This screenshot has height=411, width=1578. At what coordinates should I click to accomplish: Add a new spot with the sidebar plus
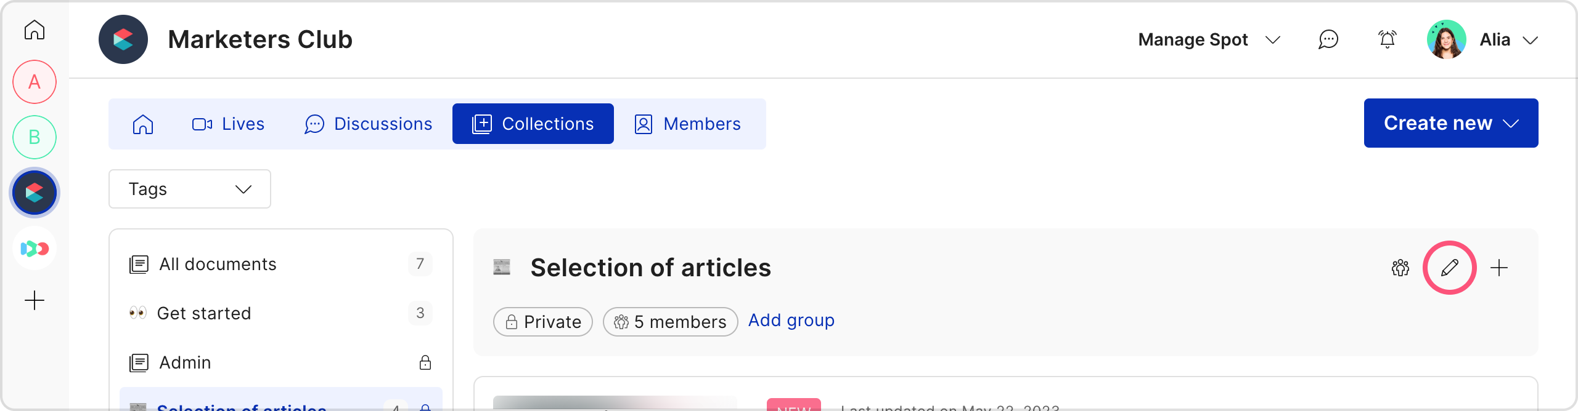tap(35, 300)
